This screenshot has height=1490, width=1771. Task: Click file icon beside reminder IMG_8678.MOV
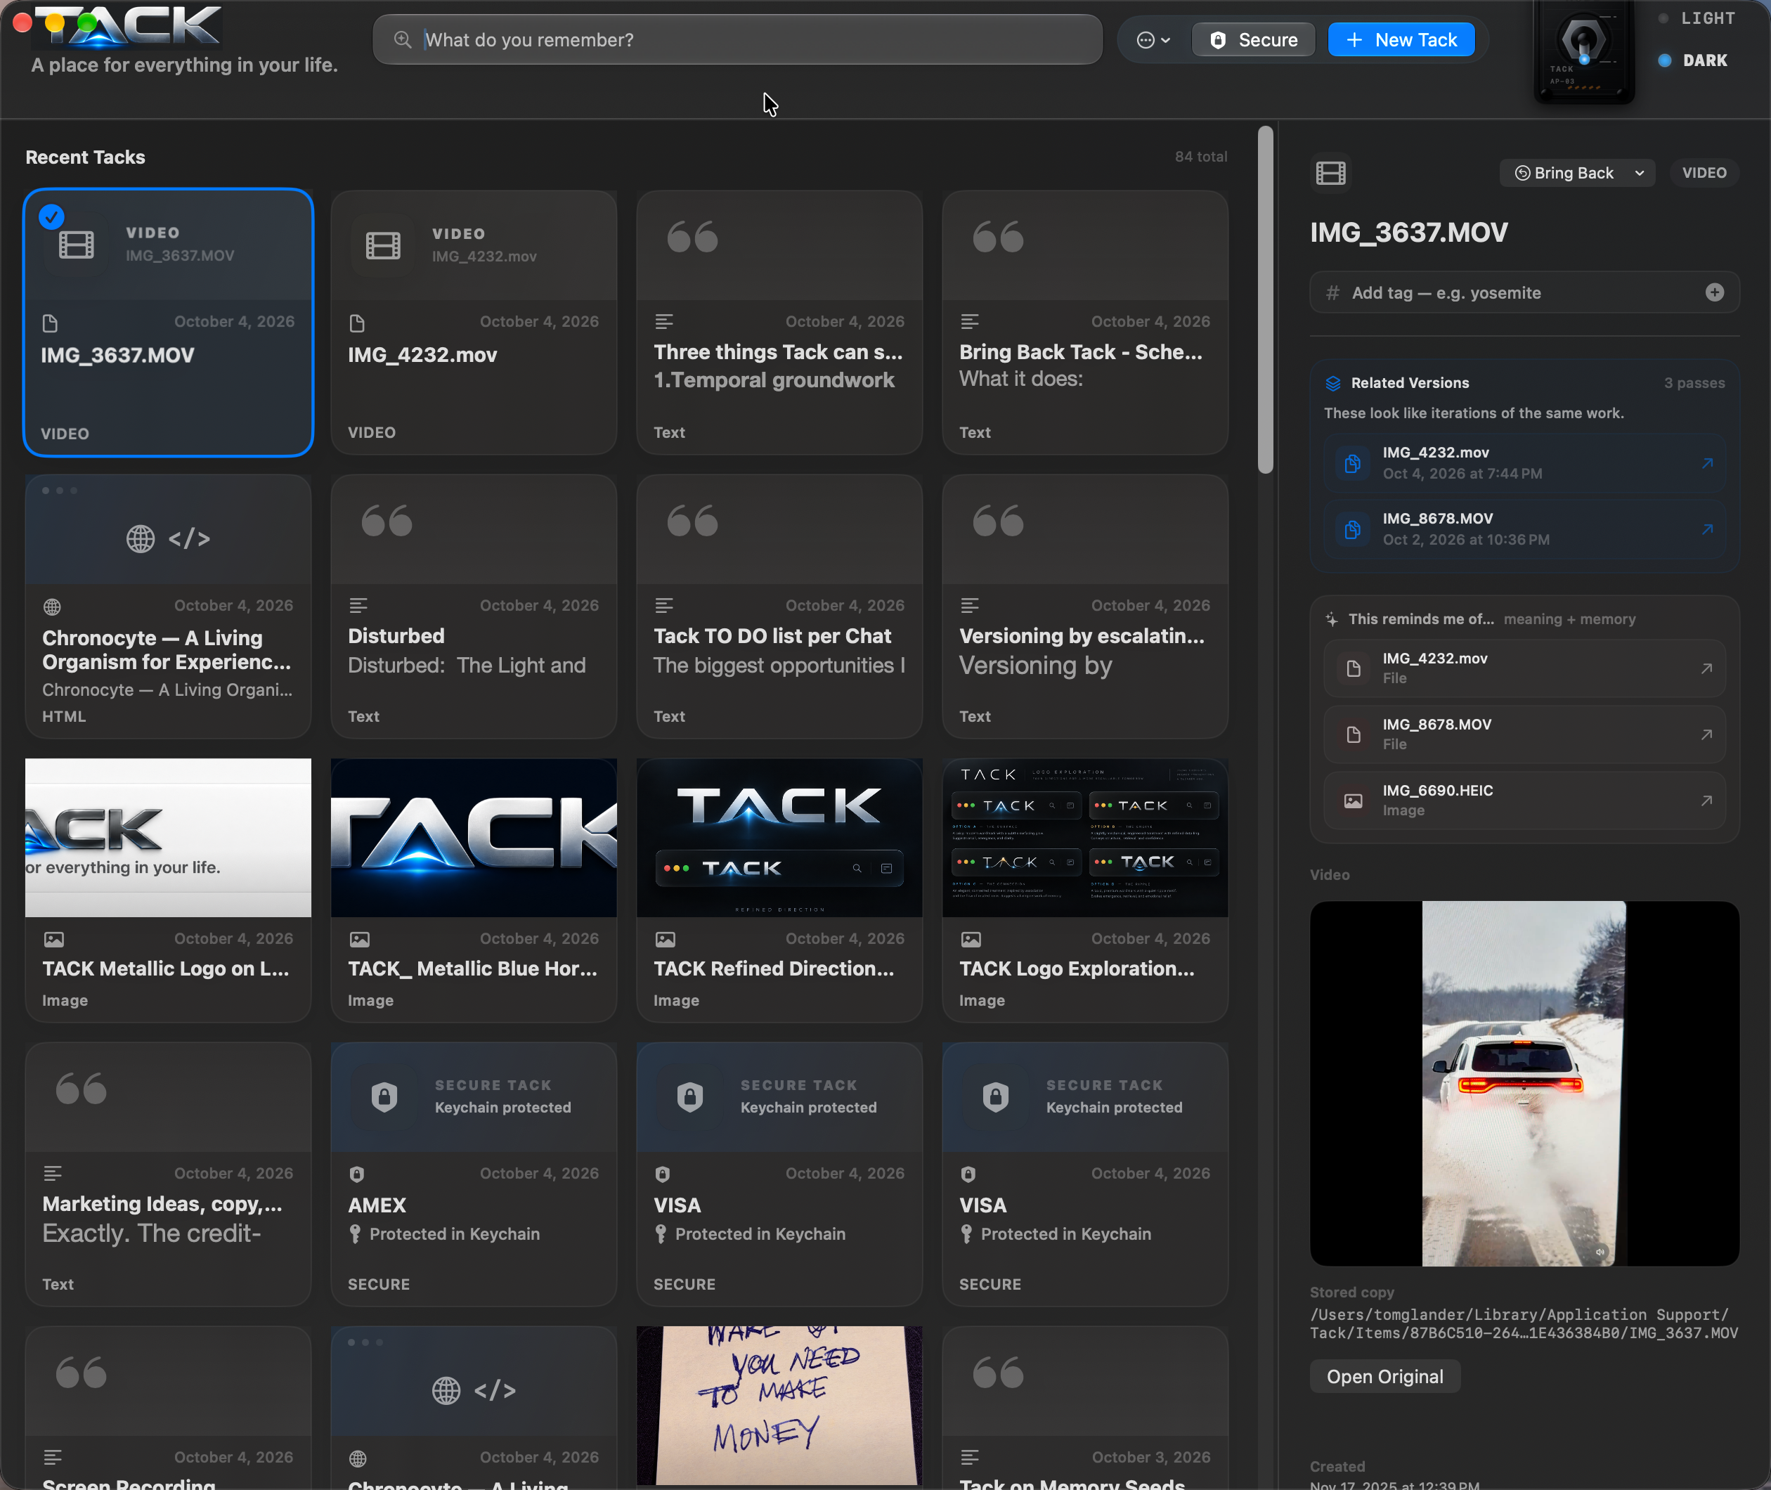click(x=1353, y=735)
